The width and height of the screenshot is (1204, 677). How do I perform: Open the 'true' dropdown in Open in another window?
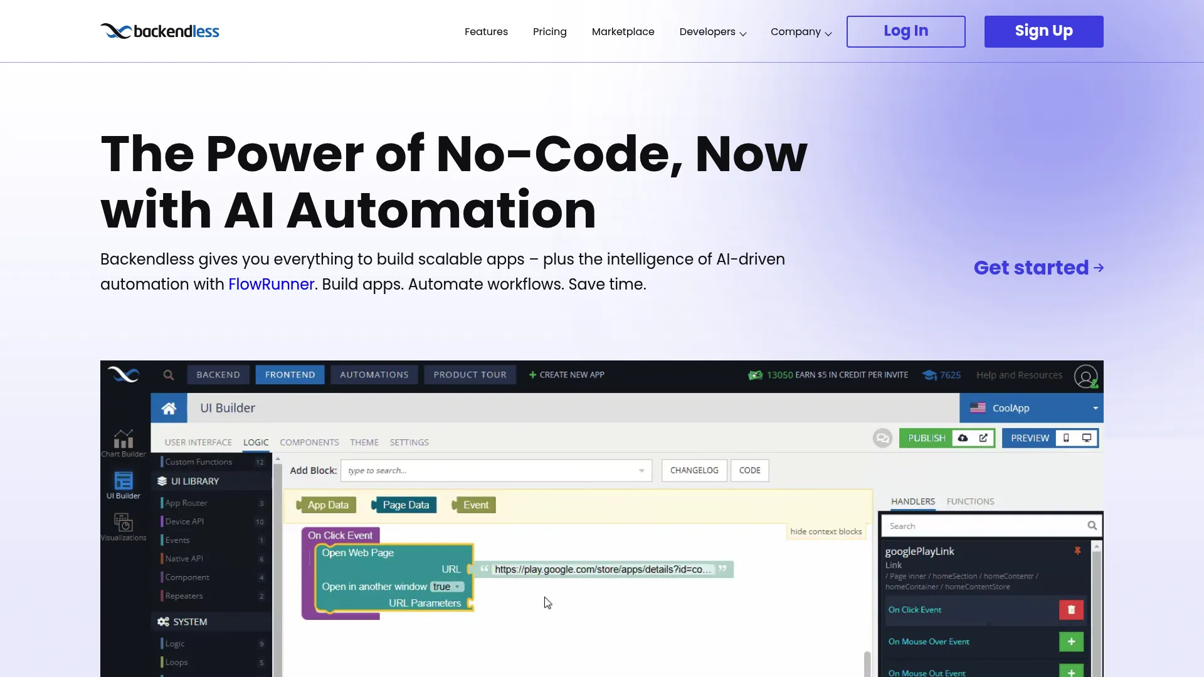tap(447, 587)
